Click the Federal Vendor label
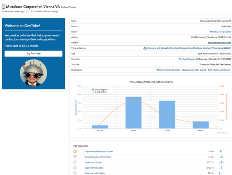This screenshot has width=232, height=175. tap(69, 7)
